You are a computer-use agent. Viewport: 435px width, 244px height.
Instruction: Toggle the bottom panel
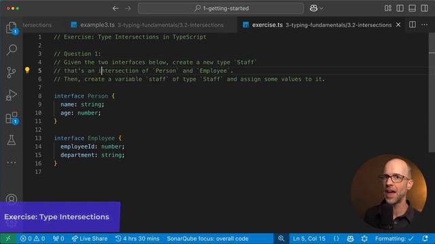[413, 8]
